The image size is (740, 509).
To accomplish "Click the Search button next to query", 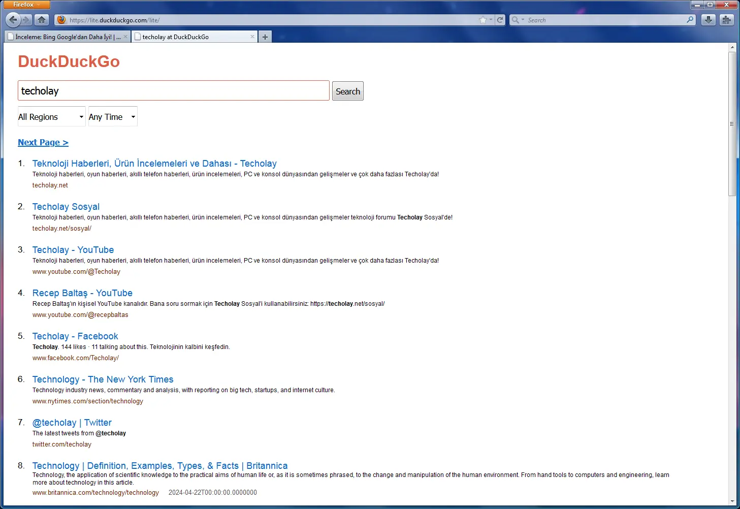I will click(x=348, y=91).
